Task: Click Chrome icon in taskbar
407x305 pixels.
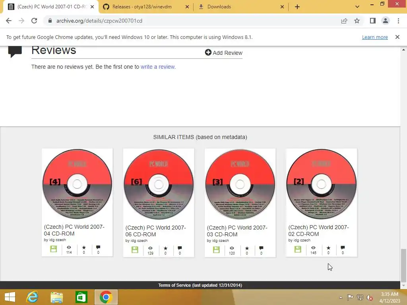Action: click(106, 297)
